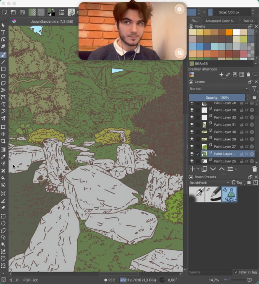Activate the Crop tool

[x=3, y=141]
